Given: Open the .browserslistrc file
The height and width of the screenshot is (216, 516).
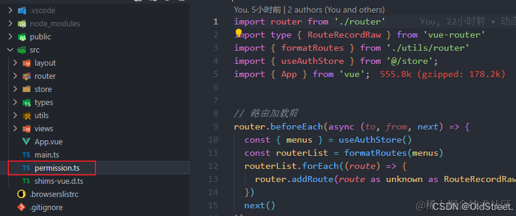Looking at the screenshot, I should [x=54, y=195].
